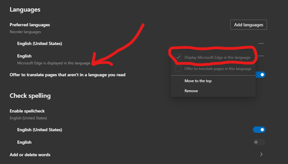
Task: Enable spellcheck toggle for English
Action: (259, 142)
